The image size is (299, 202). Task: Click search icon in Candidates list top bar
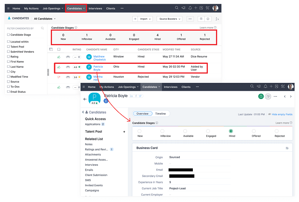[176, 8]
